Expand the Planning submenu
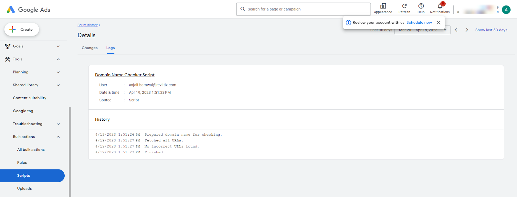 point(58,72)
